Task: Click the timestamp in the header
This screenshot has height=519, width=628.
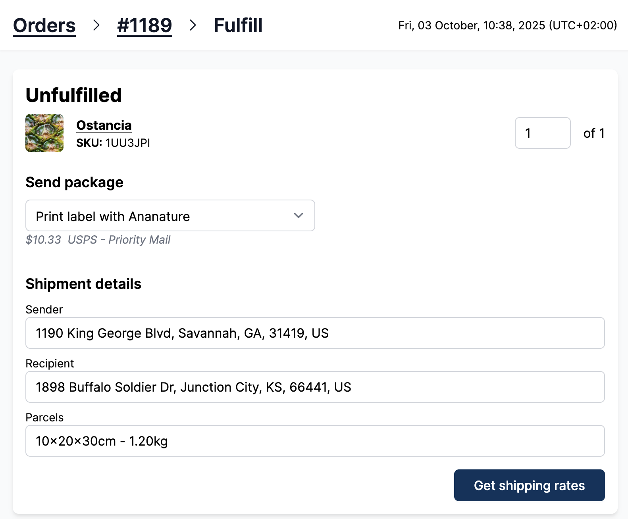Action: click(507, 25)
